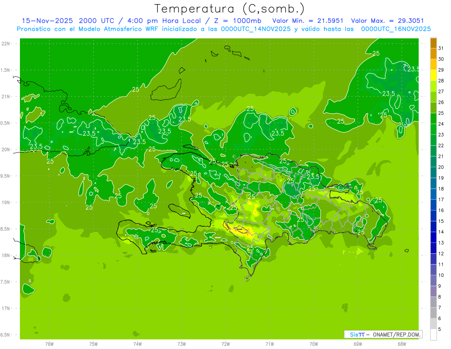Click the "18N" latitude axis label

pyautogui.click(x=5, y=256)
